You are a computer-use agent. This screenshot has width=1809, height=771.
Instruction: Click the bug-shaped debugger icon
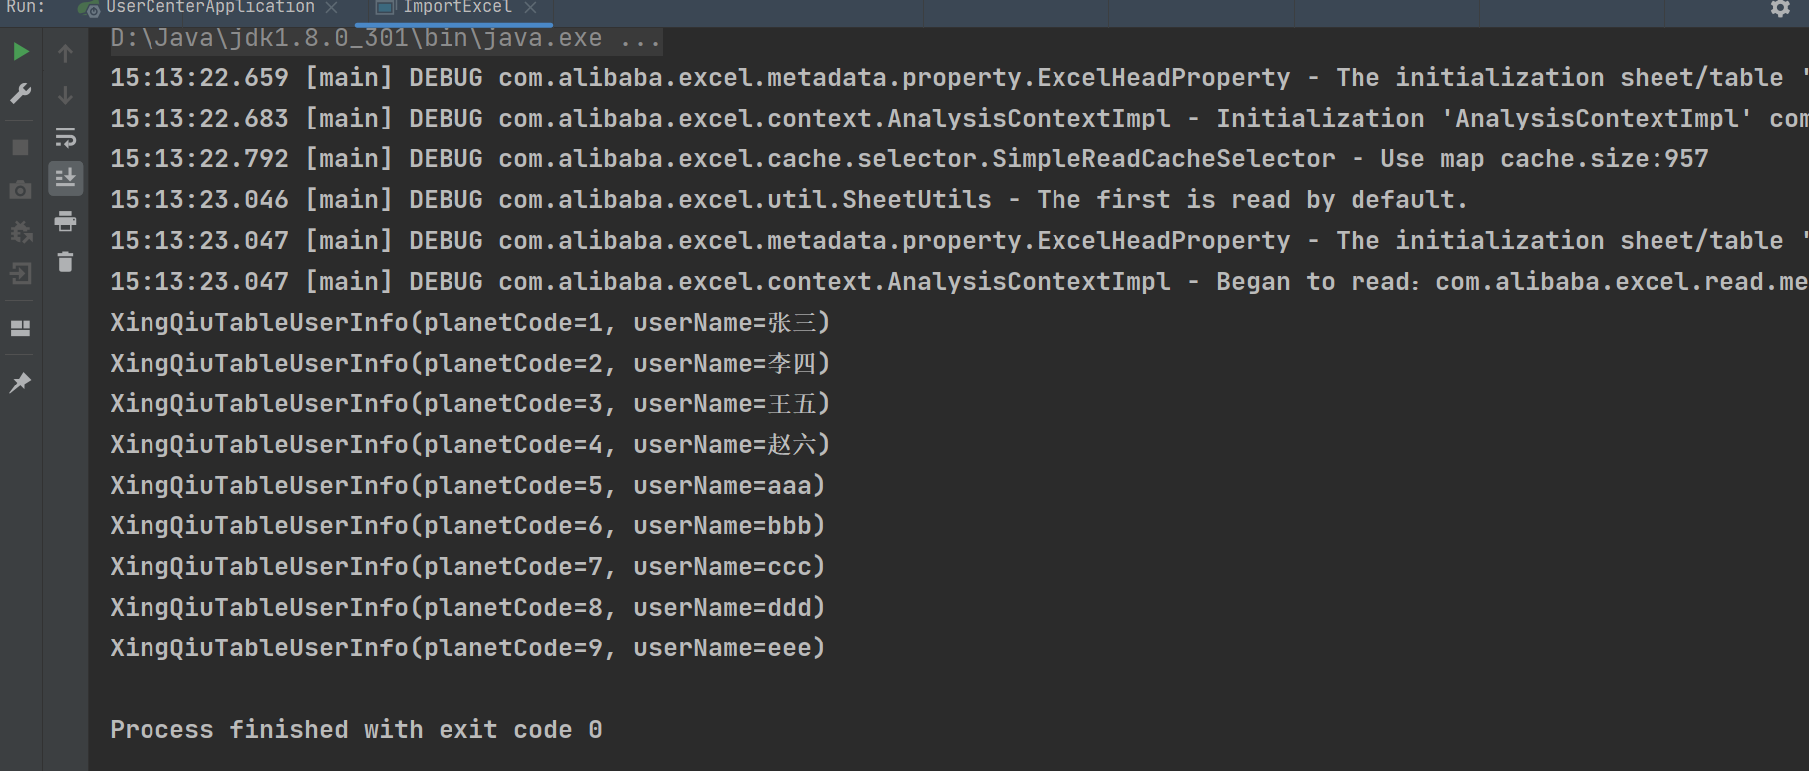click(x=20, y=232)
